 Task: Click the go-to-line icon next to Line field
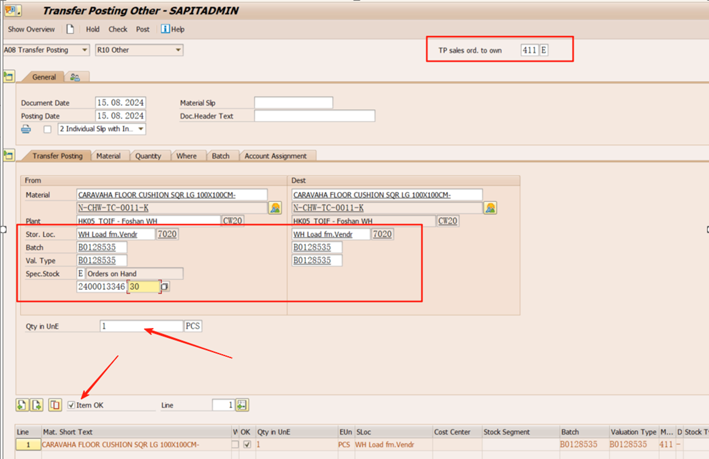point(241,405)
